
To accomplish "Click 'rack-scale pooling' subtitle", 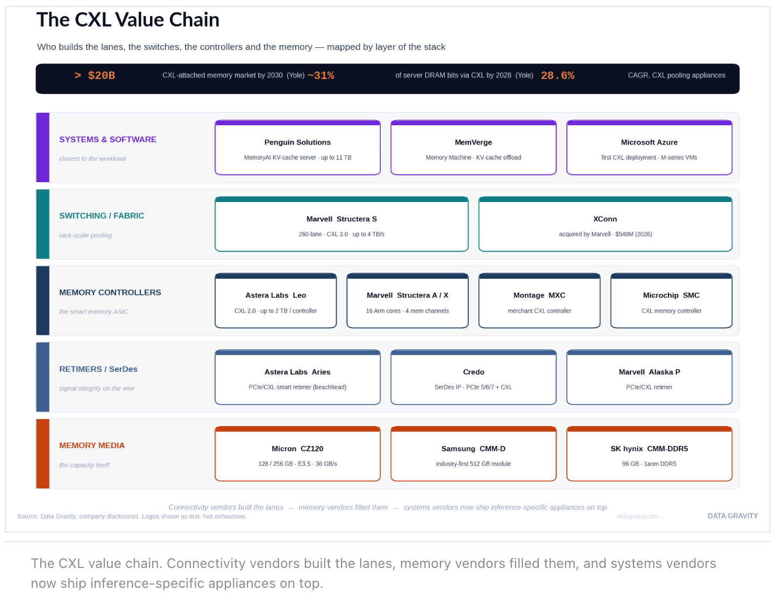I will 85,235.
